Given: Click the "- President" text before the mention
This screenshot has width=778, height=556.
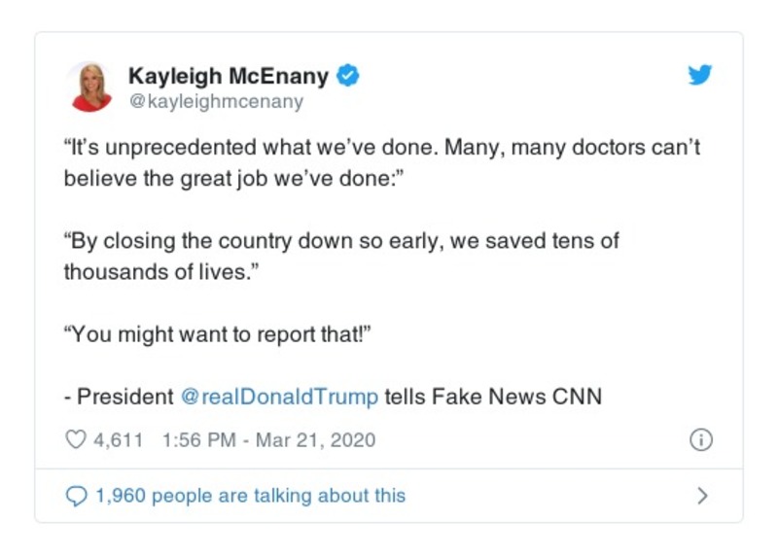Looking at the screenshot, I should pyautogui.click(x=119, y=397).
